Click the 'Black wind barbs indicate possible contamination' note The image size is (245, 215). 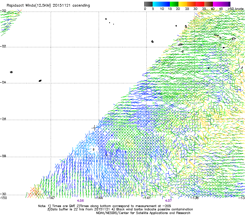pos(155,209)
